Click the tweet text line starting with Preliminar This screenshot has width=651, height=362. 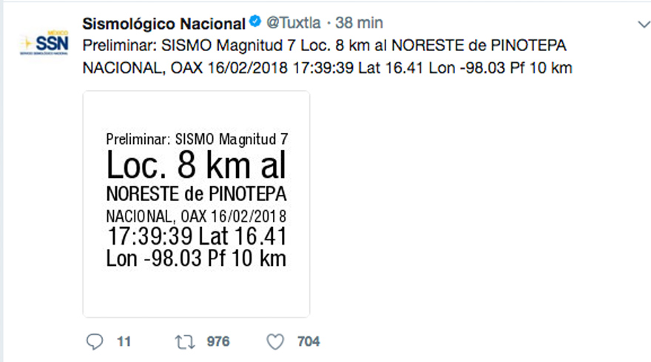[x=324, y=45]
